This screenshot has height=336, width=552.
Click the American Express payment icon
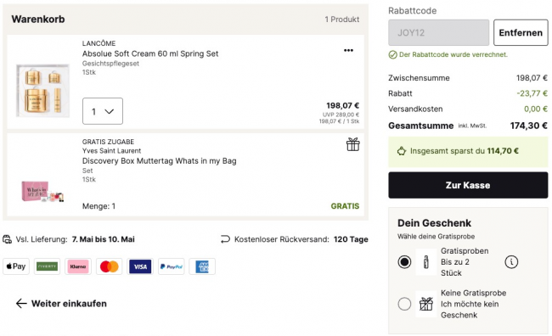(x=202, y=266)
